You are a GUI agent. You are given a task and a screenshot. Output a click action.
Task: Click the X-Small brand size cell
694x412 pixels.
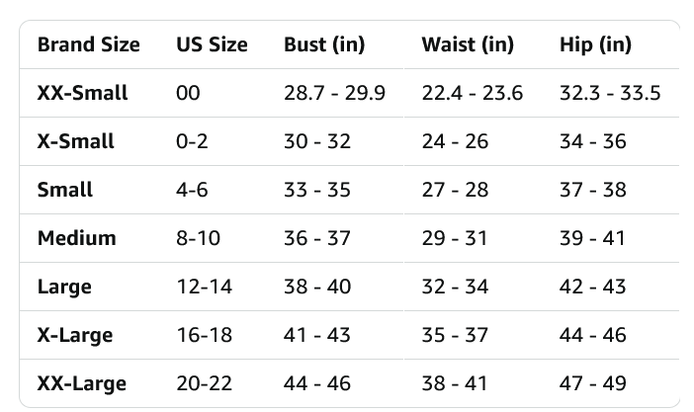click(75, 141)
